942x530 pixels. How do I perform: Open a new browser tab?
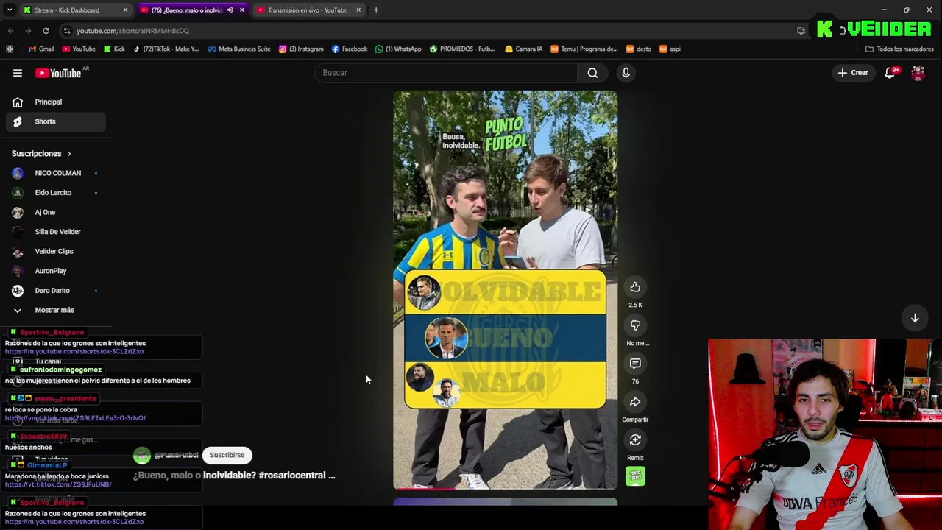click(376, 10)
